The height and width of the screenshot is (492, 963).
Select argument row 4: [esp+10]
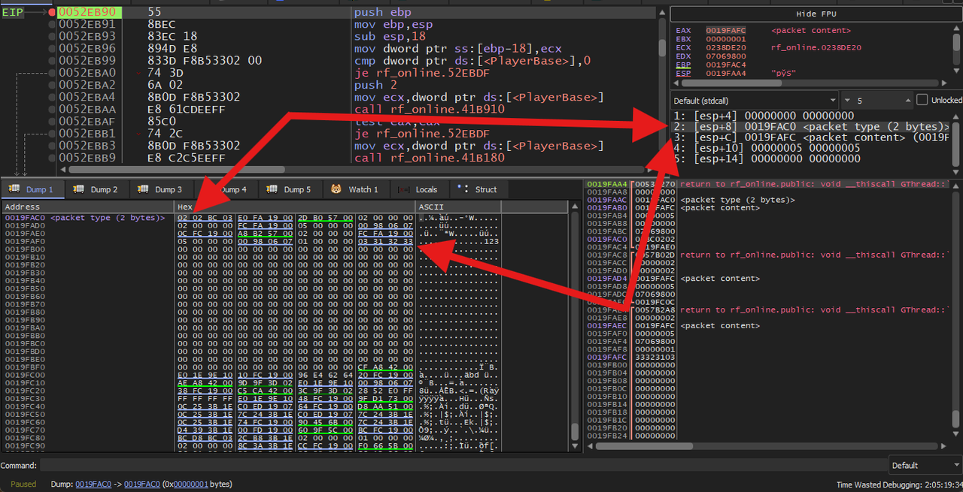point(811,148)
